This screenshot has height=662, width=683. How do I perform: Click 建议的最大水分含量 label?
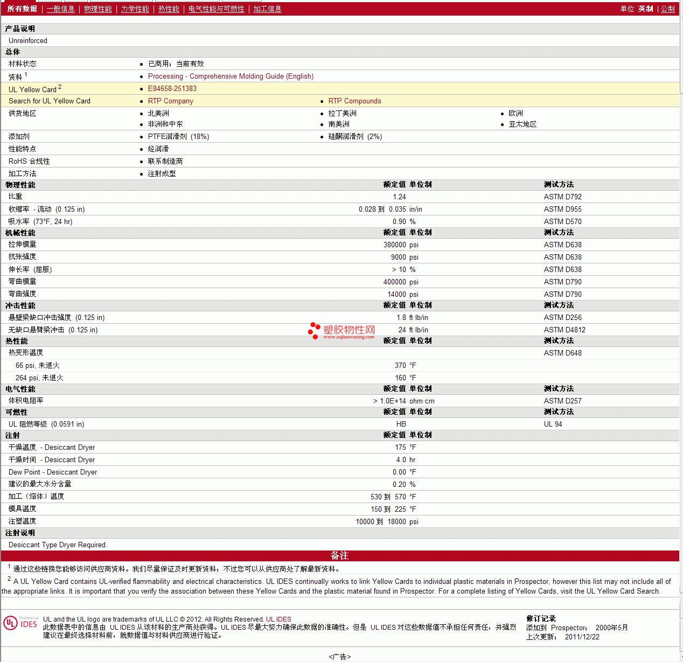pyautogui.click(x=40, y=484)
